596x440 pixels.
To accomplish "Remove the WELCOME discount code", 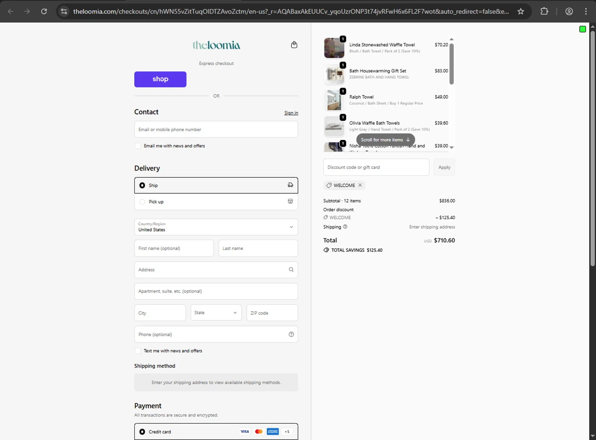I will pyautogui.click(x=360, y=185).
